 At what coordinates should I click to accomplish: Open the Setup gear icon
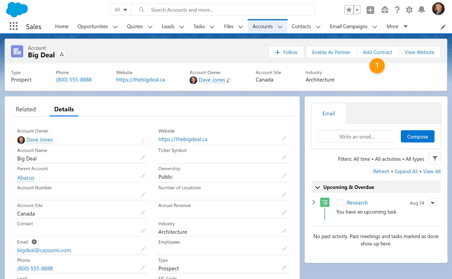pos(409,10)
